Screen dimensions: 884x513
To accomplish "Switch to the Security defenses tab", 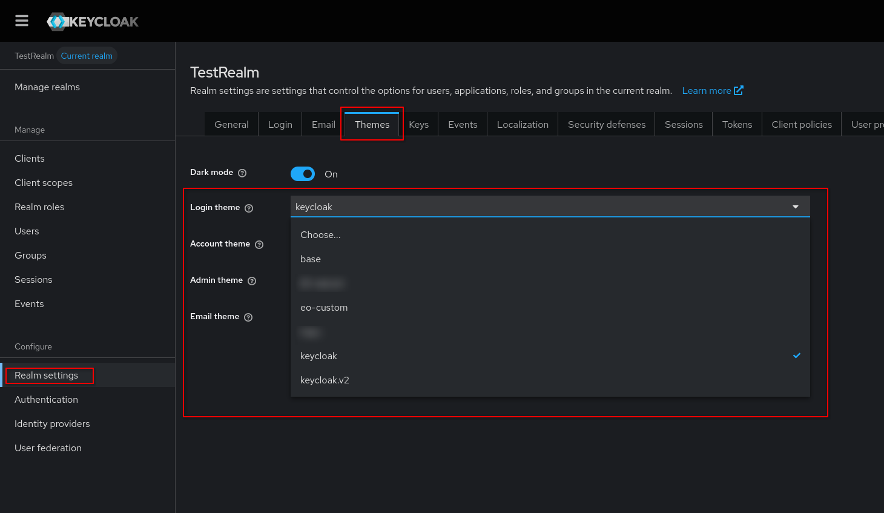I will click(607, 124).
